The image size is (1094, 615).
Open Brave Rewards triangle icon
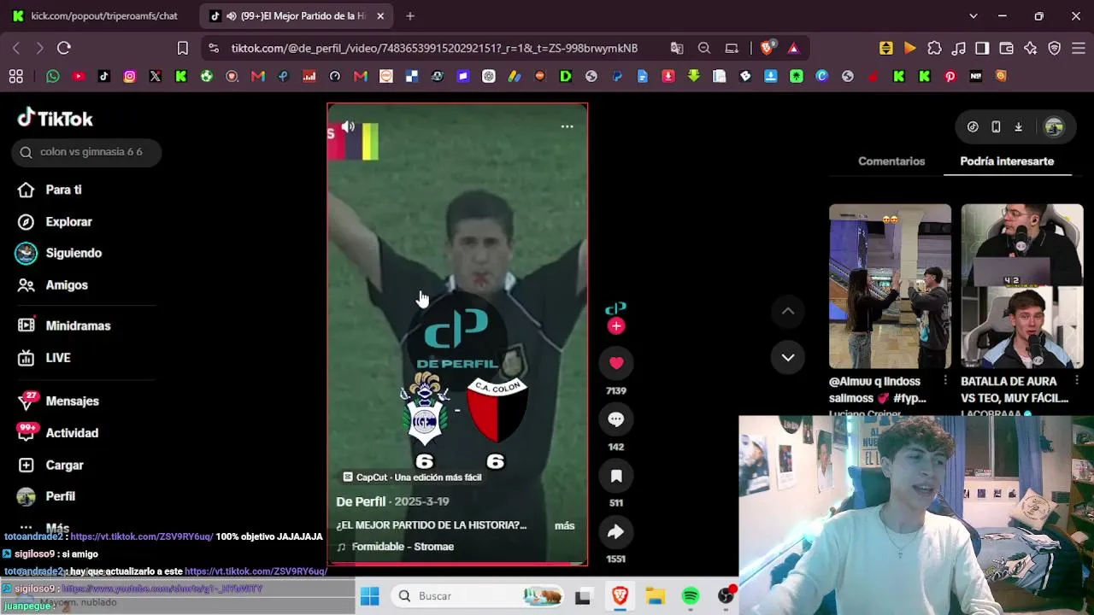click(x=794, y=49)
